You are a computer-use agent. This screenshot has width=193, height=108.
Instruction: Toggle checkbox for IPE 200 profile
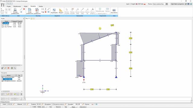coord(2,23)
